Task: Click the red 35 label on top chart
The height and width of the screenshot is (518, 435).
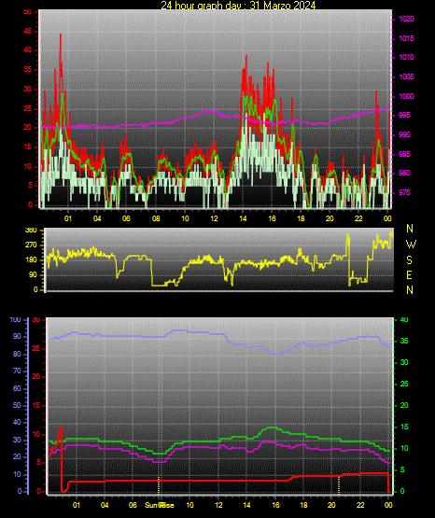Action: tap(28, 70)
